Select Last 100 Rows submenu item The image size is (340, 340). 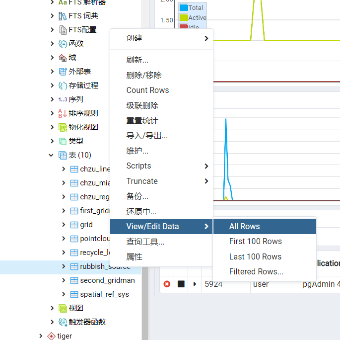click(x=265, y=256)
